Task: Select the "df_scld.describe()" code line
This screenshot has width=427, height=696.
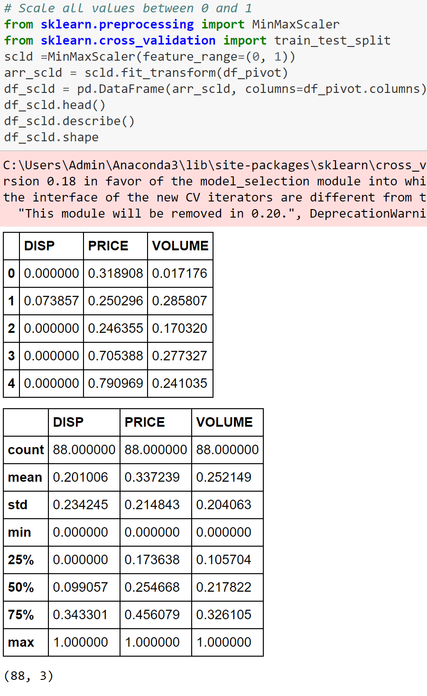Action: [x=70, y=121]
